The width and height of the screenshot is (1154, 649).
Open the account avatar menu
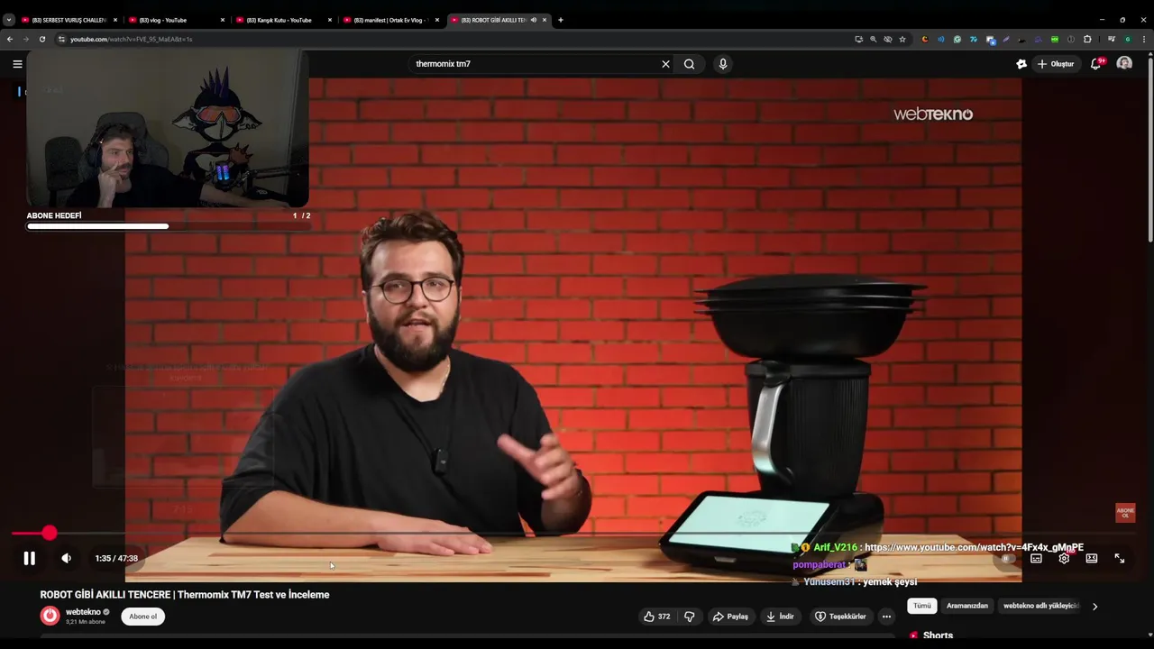(x=1124, y=63)
